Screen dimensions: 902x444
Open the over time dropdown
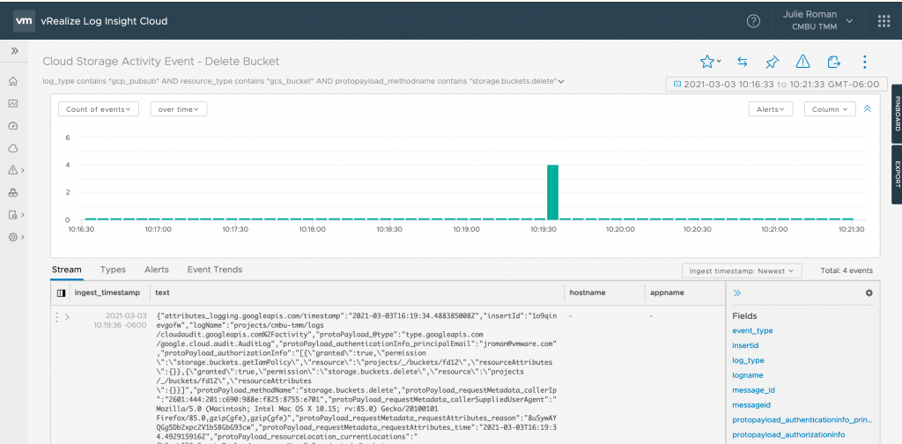[x=178, y=109]
